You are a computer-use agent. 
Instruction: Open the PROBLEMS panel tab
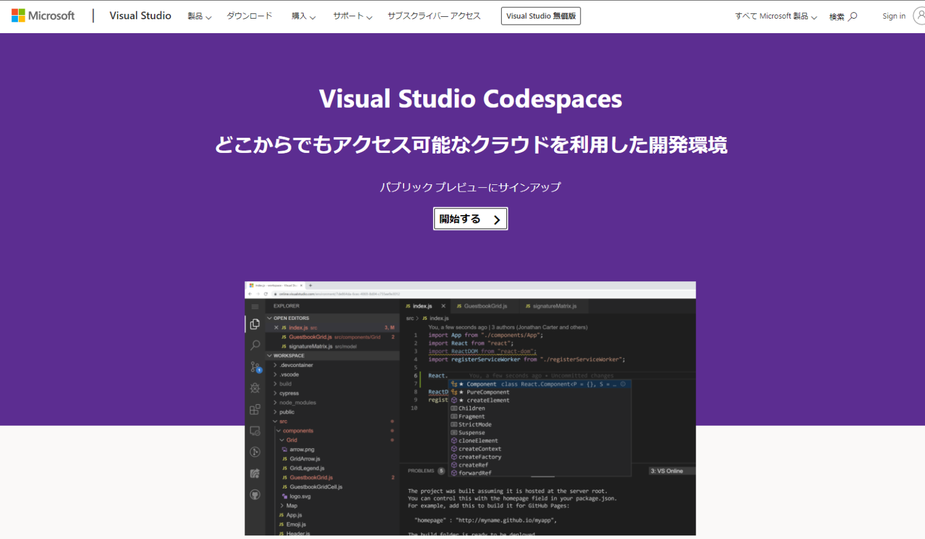421,471
